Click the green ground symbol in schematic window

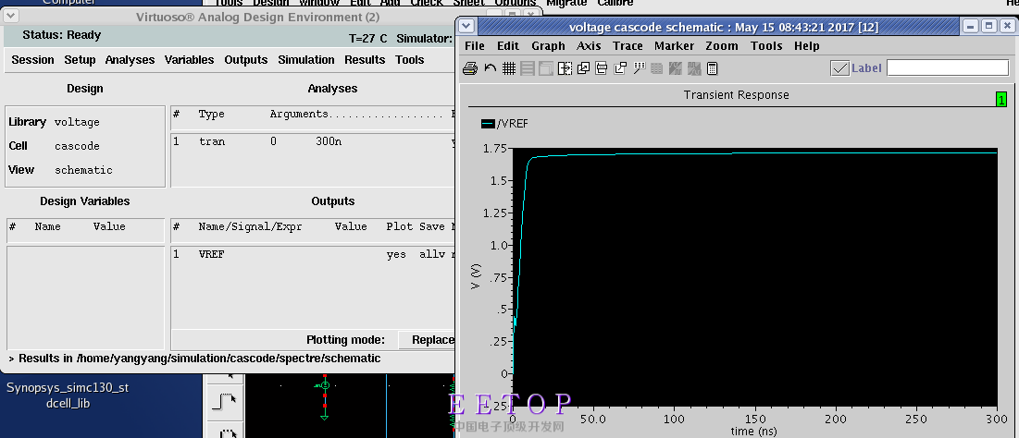[x=325, y=416]
